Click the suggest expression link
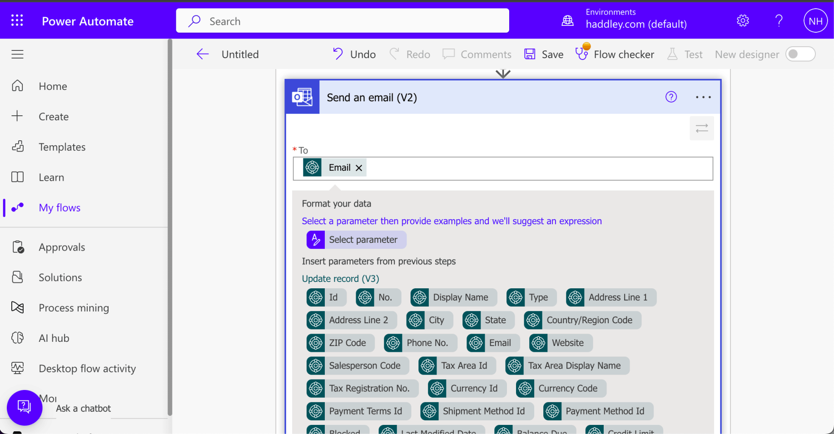Screen dimensions: 834x434 (x=452, y=221)
